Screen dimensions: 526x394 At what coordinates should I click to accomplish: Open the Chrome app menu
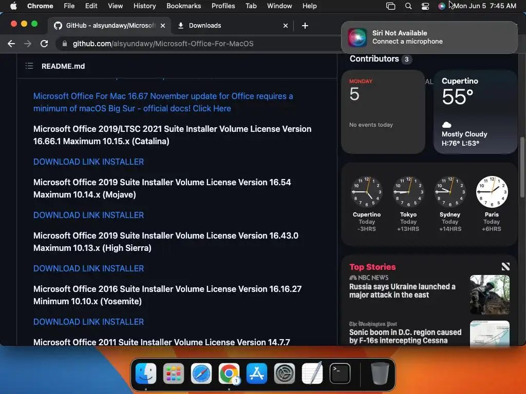tap(40, 6)
